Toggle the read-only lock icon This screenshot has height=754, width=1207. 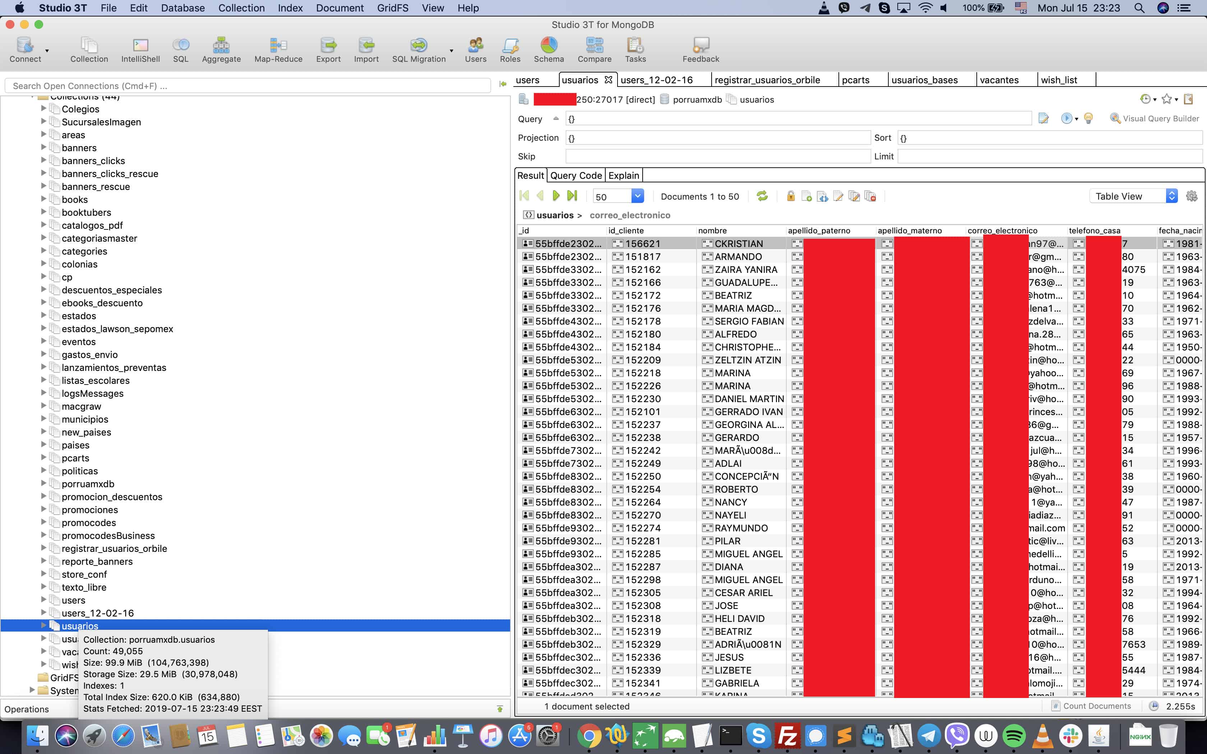791,196
